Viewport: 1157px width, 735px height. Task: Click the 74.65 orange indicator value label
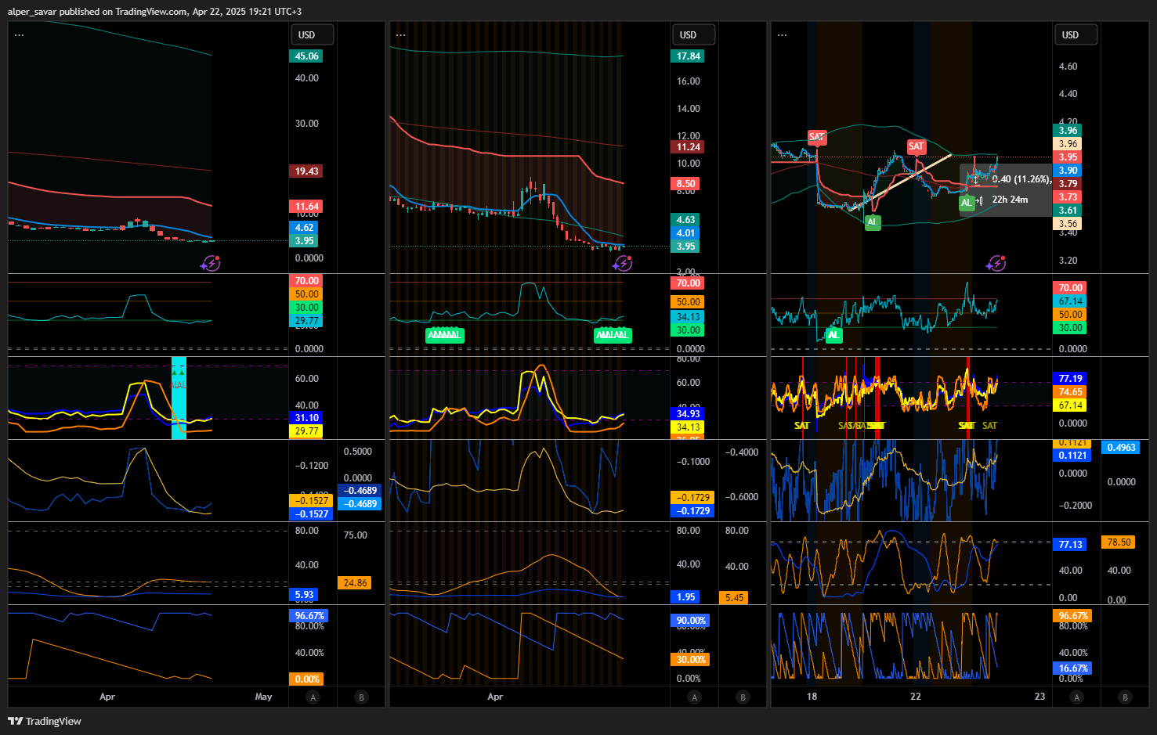tap(1071, 392)
